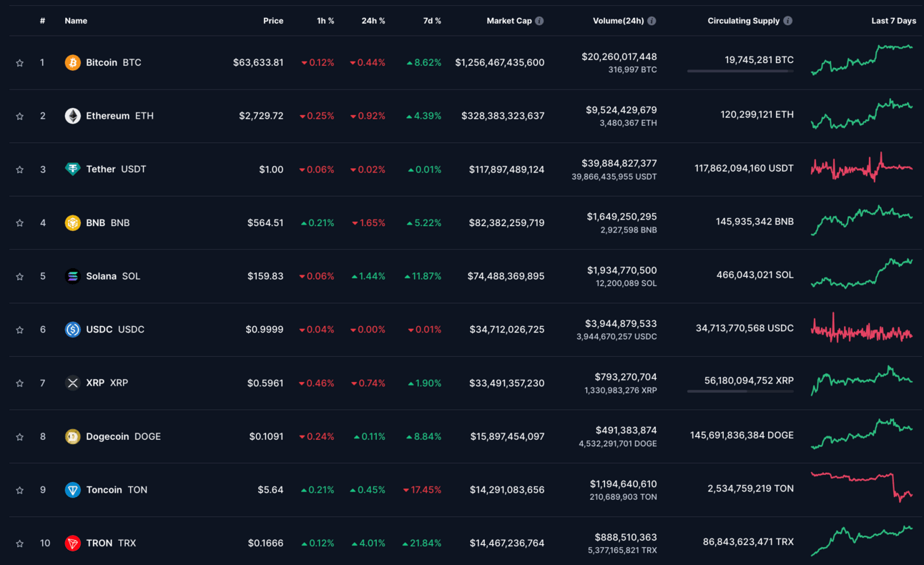Open Bitcoin's 7-day sparkline chart
The height and width of the screenshot is (565, 924).
point(862,59)
